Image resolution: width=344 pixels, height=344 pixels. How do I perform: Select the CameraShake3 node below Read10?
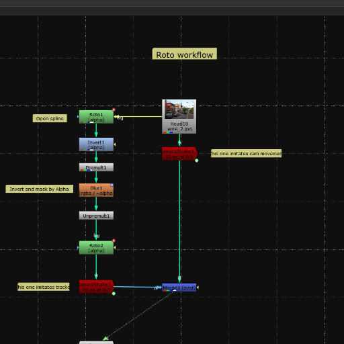pyautogui.click(x=179, y=154)
